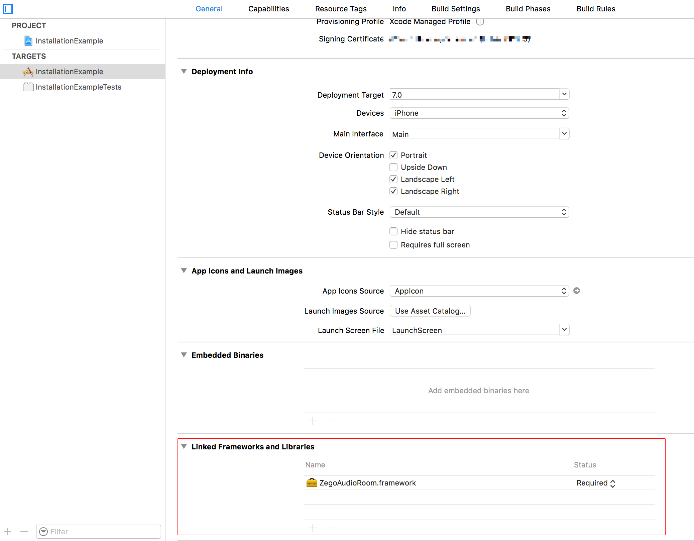
Task: Click the Name column header
Action: point(315,465)
